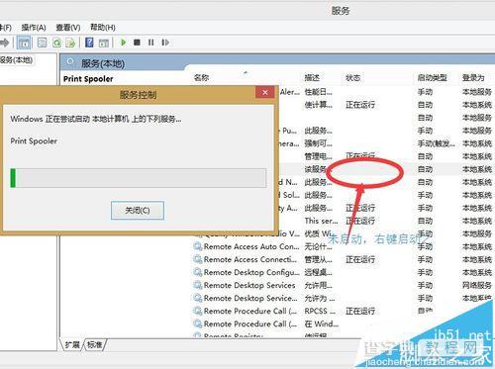This screenshot has width=495, height=369.
Task: Toggle the Show/Hide Console Tree toolbar icon
Action: (24, 43)
